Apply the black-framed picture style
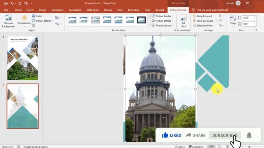 pyautogui.click(x=141, y=20)
